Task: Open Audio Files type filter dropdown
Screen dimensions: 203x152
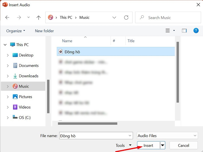Action: click(167, 136)
